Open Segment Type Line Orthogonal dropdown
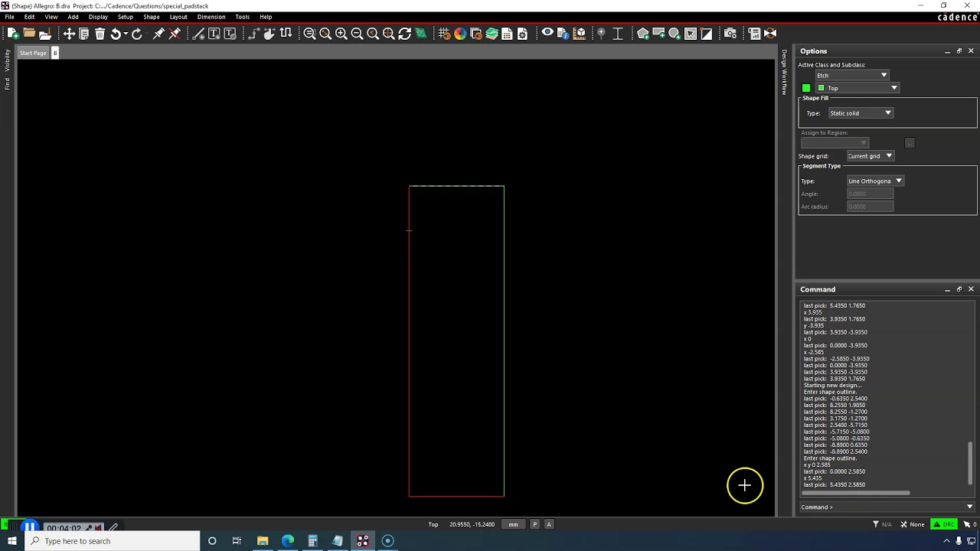The width and height of the screenshot is (980, 551). [x=875, y=181]
